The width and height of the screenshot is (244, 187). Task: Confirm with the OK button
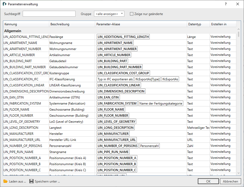208,181
